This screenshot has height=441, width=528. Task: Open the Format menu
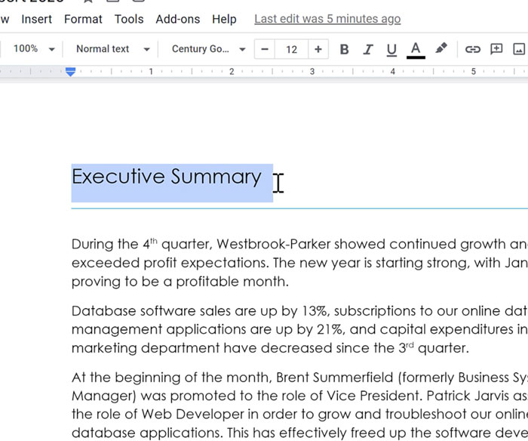point(83,19)
